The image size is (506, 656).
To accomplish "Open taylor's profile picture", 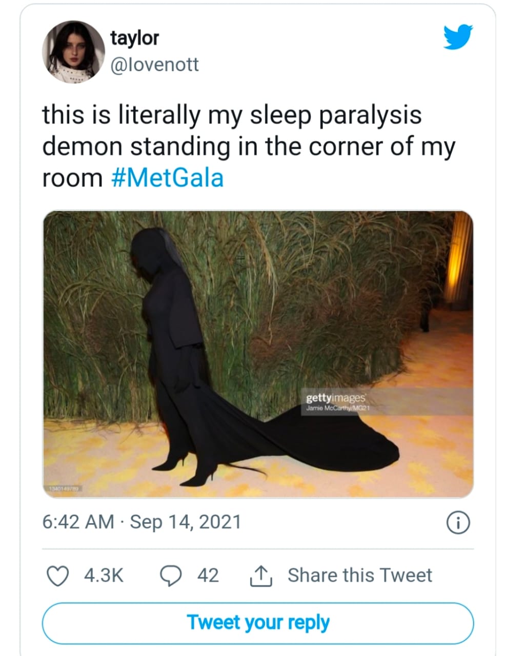I will [x=73, y=52].
